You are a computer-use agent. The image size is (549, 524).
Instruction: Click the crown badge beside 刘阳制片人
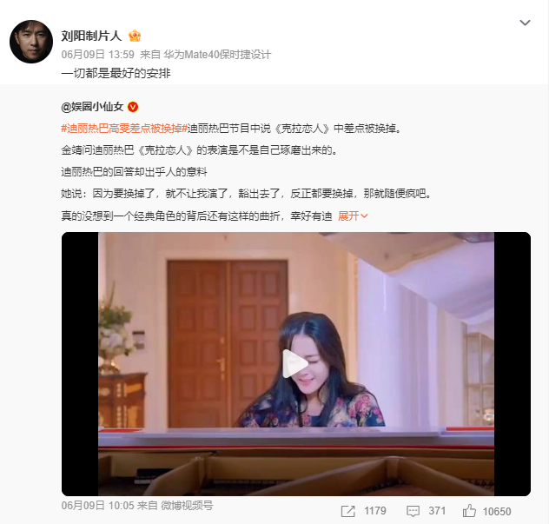pos(135,36)
